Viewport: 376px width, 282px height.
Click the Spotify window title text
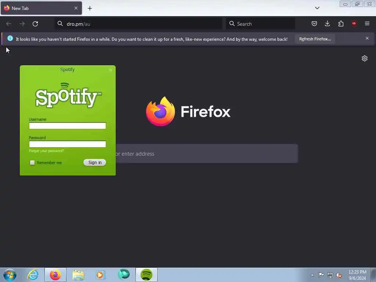tap(68, 69)
